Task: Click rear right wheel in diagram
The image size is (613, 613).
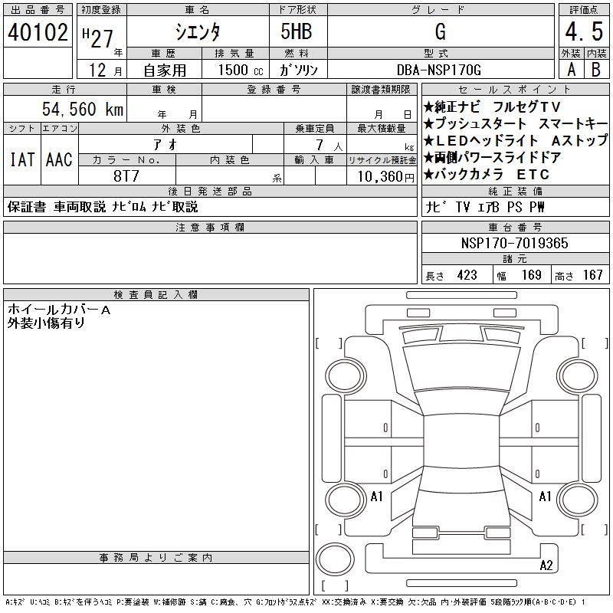Action: (x=578, y=500)
